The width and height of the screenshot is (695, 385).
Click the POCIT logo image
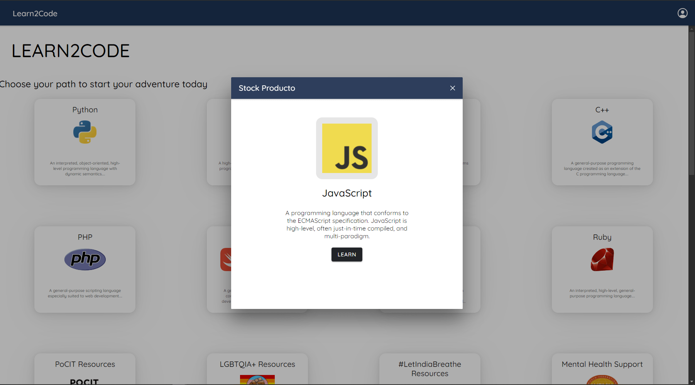[x=85, y=382]
